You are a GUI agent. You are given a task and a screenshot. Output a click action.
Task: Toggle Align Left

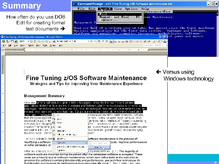pyautogui.click(x=111, y=41)
